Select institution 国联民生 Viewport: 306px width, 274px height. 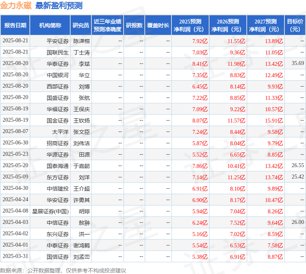click(58, 52)
